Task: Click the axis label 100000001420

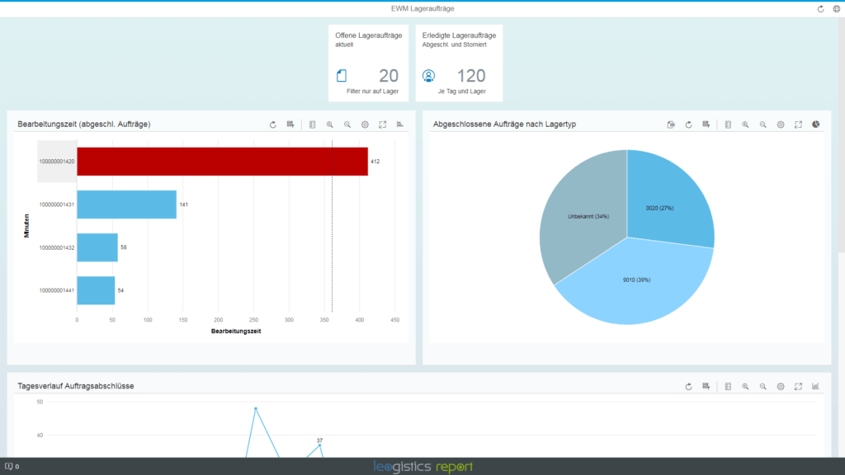Action: coord(57,162)
